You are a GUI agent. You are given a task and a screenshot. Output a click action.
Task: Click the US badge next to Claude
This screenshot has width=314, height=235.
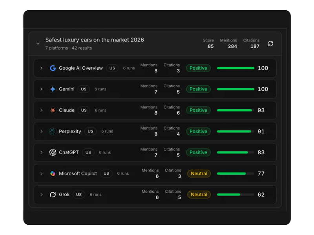pyautogui.click(x=84, y=110)
